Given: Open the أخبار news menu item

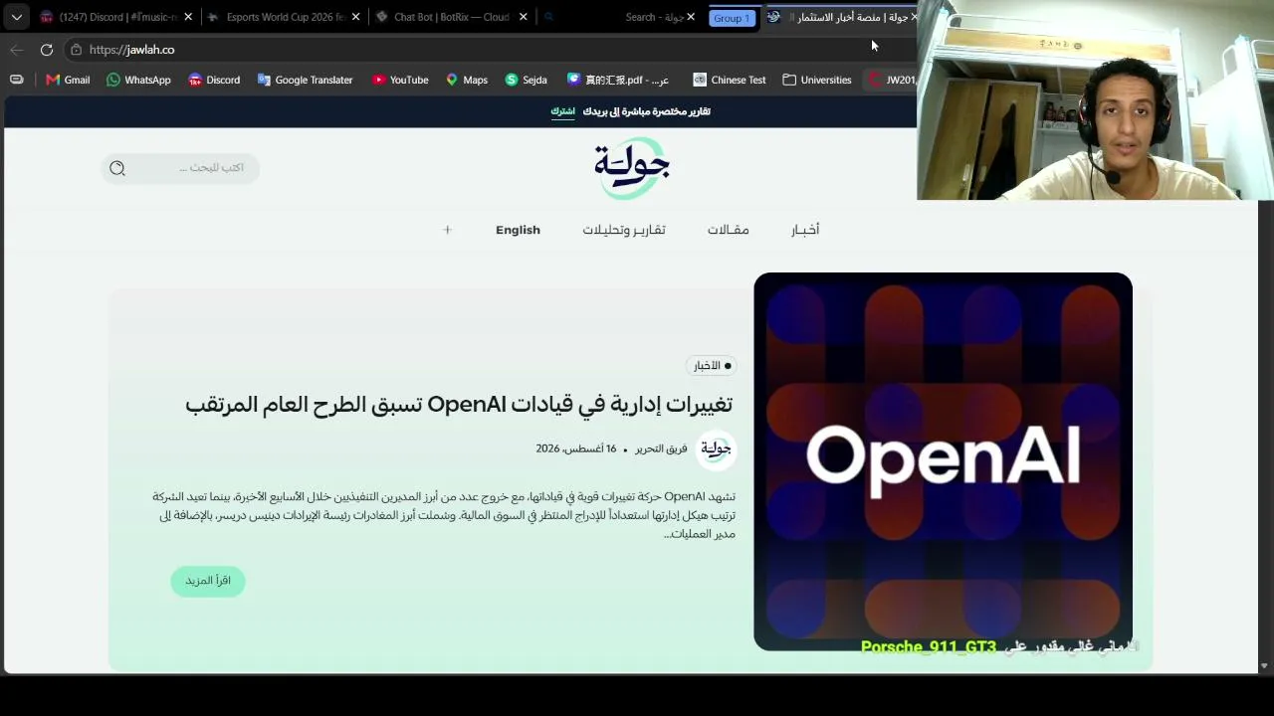Looking at the screenshot, I should coord(805,230).
